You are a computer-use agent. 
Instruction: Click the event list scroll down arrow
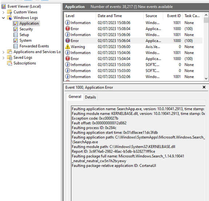tap(206, 79)
